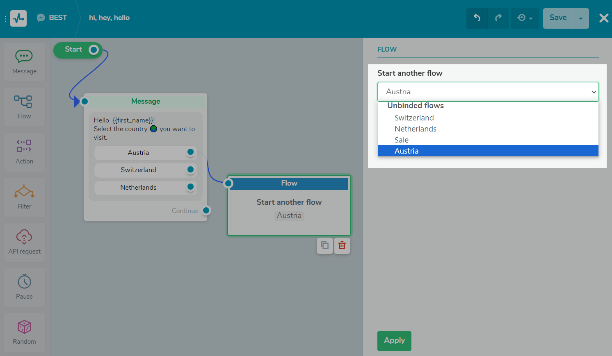612x356 pixels.
Task: Choose Switzerland from the flows list
Action: coord(414,118)
